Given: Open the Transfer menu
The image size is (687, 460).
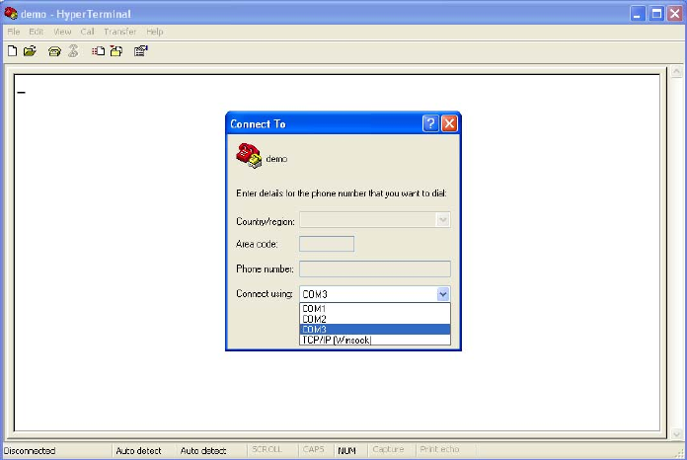Looking at the screenshot, I should (120, 32).
